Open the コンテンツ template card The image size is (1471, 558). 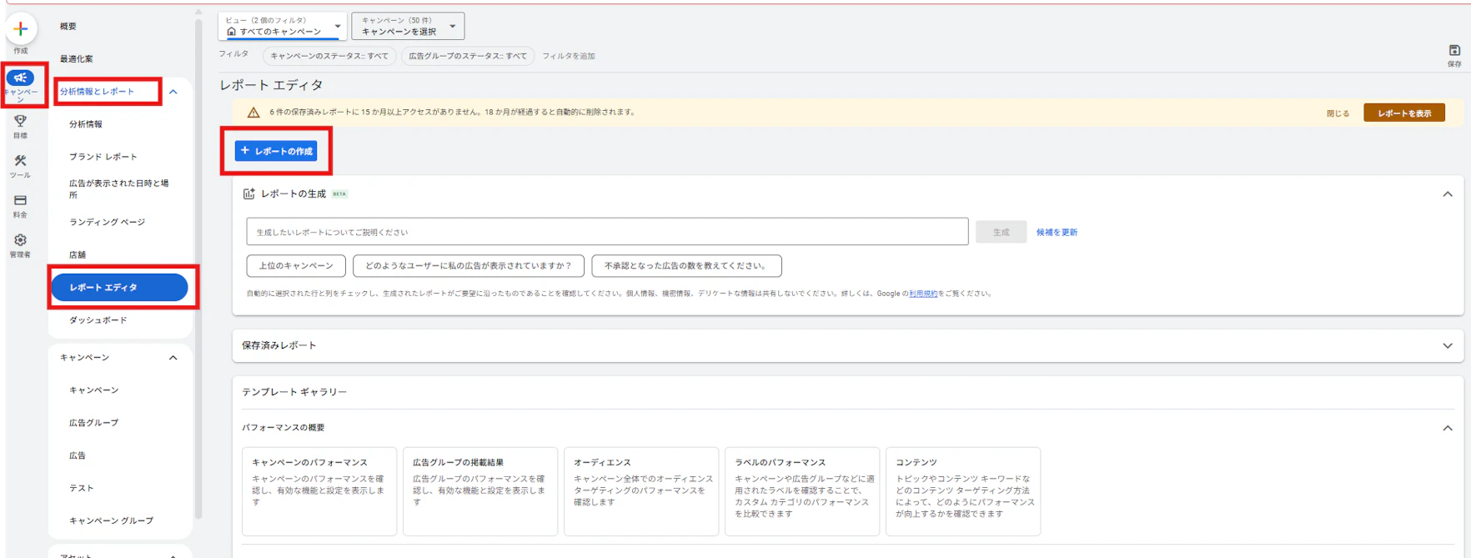coord(963,491)
